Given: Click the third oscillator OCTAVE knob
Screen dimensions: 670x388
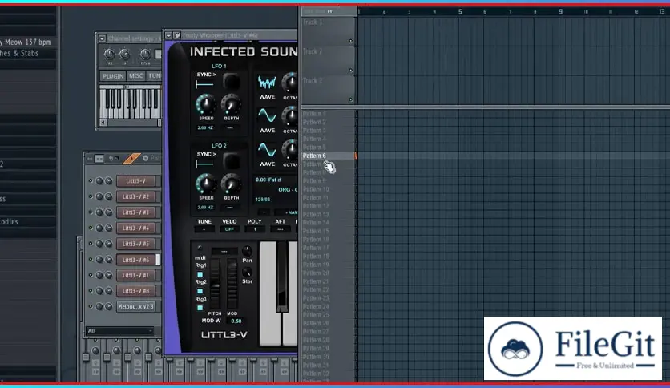Looking at the screenshot, I should tap(291, 150).
